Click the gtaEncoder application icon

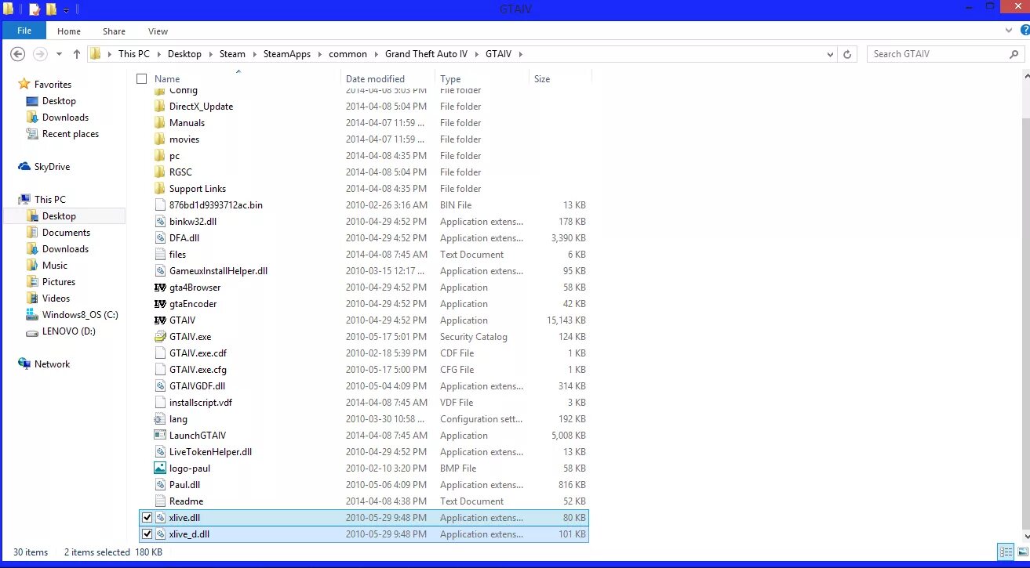(161, 304)
